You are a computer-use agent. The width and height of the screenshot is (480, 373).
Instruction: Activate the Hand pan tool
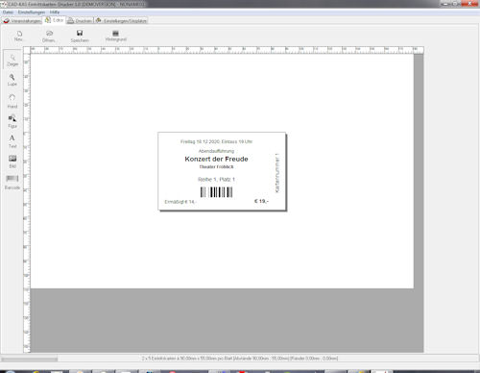[12, 101]
